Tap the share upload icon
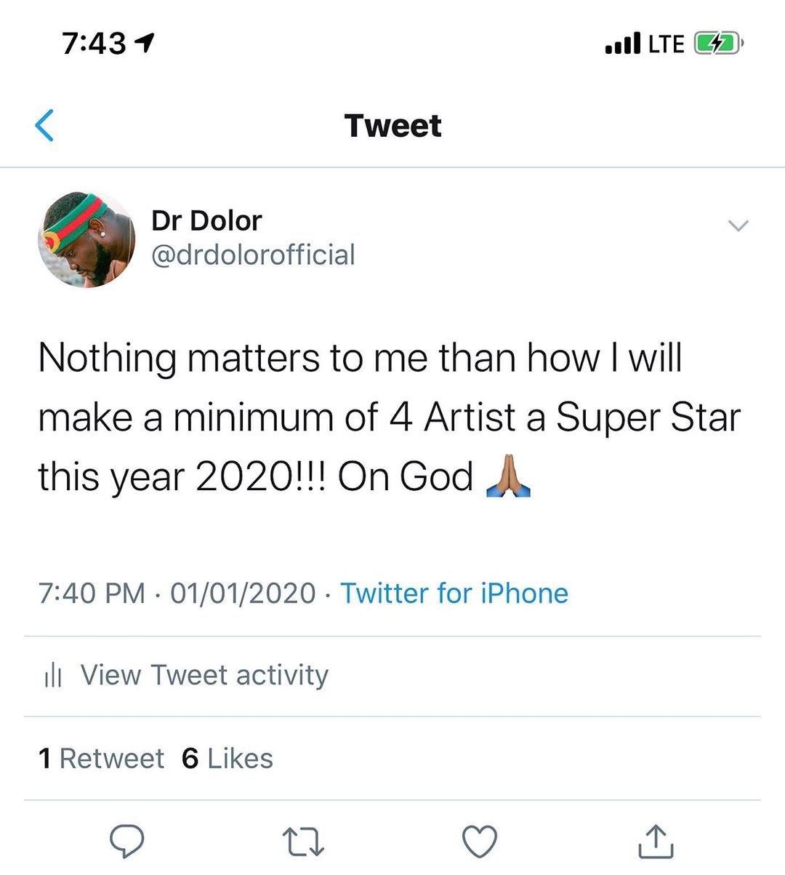The width and height of the screenshot is (785, 875). [656, 842]
